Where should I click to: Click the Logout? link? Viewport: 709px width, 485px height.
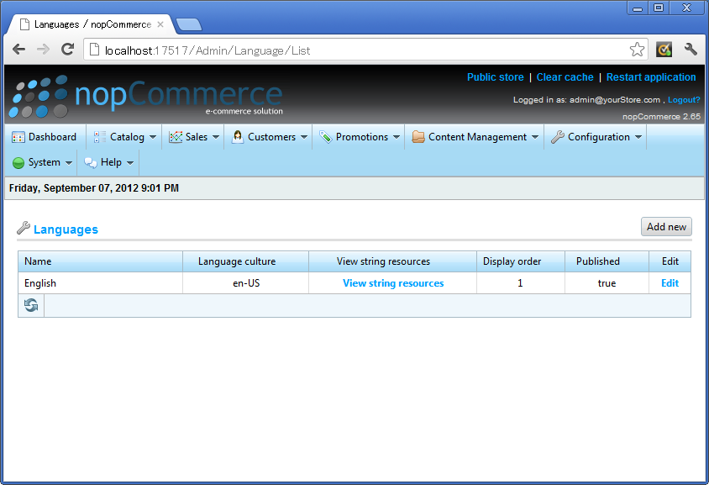pos(684,100)
